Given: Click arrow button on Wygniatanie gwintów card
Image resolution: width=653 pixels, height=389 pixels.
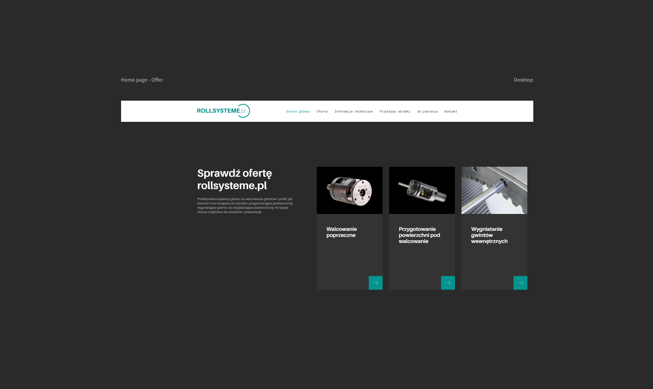Looking at the screenshot, I should [520, 283].
